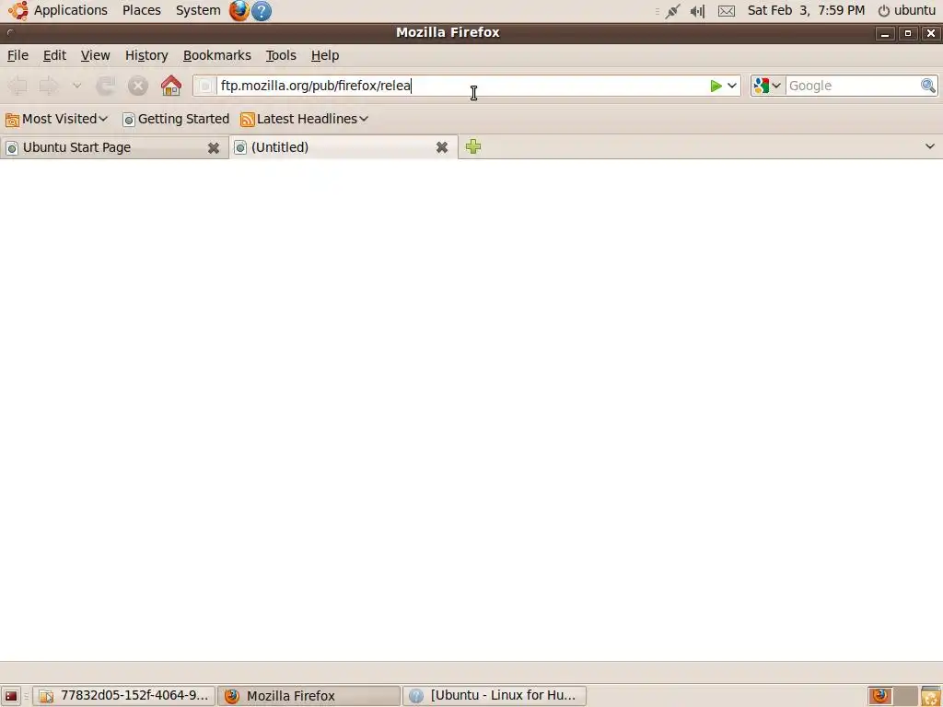Click the page identity icon in URL bar
This screenshot has width=943, height=707.
[x=205, y=86]
